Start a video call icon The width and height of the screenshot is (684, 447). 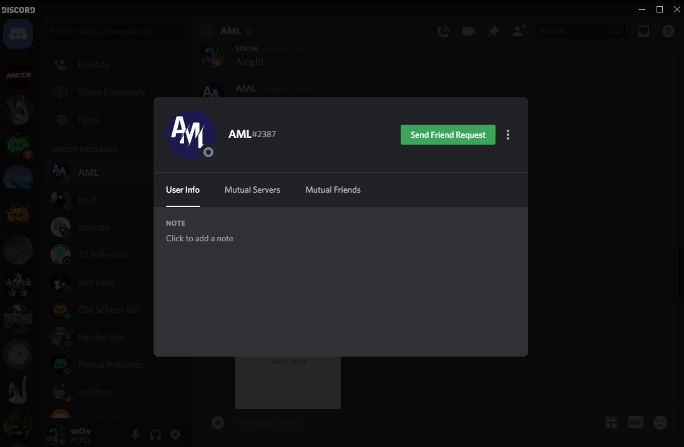pyautogui.click(x=469, y=31)
